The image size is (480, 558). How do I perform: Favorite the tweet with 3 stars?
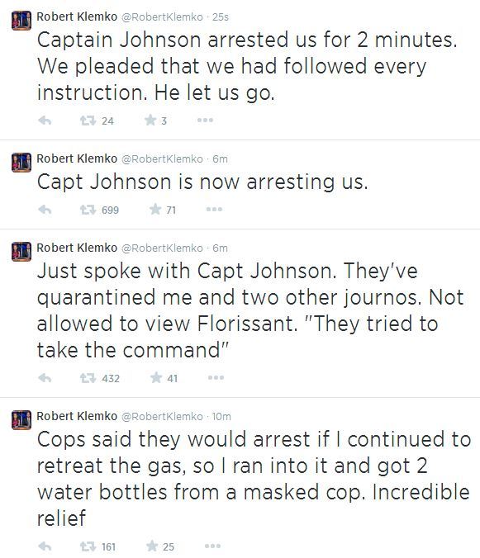point(150,121)
